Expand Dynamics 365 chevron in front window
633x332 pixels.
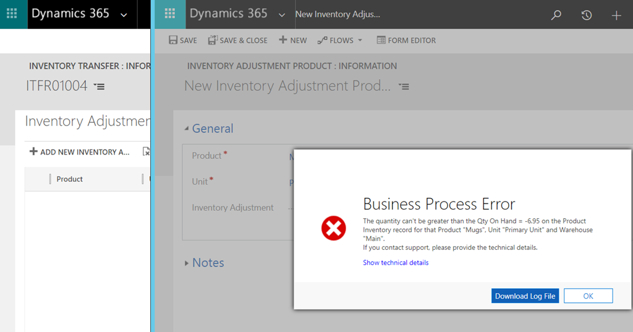[282, 15]
